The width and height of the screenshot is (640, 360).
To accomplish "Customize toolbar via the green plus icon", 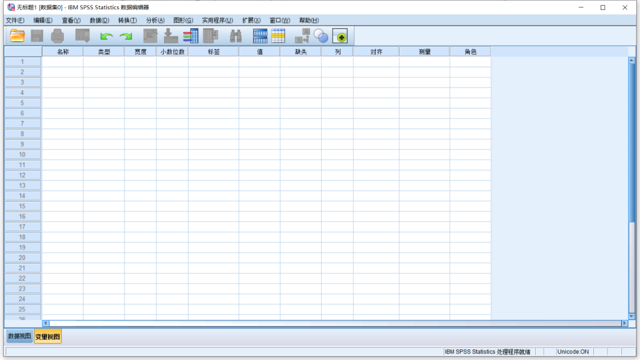I will (340, 36).
